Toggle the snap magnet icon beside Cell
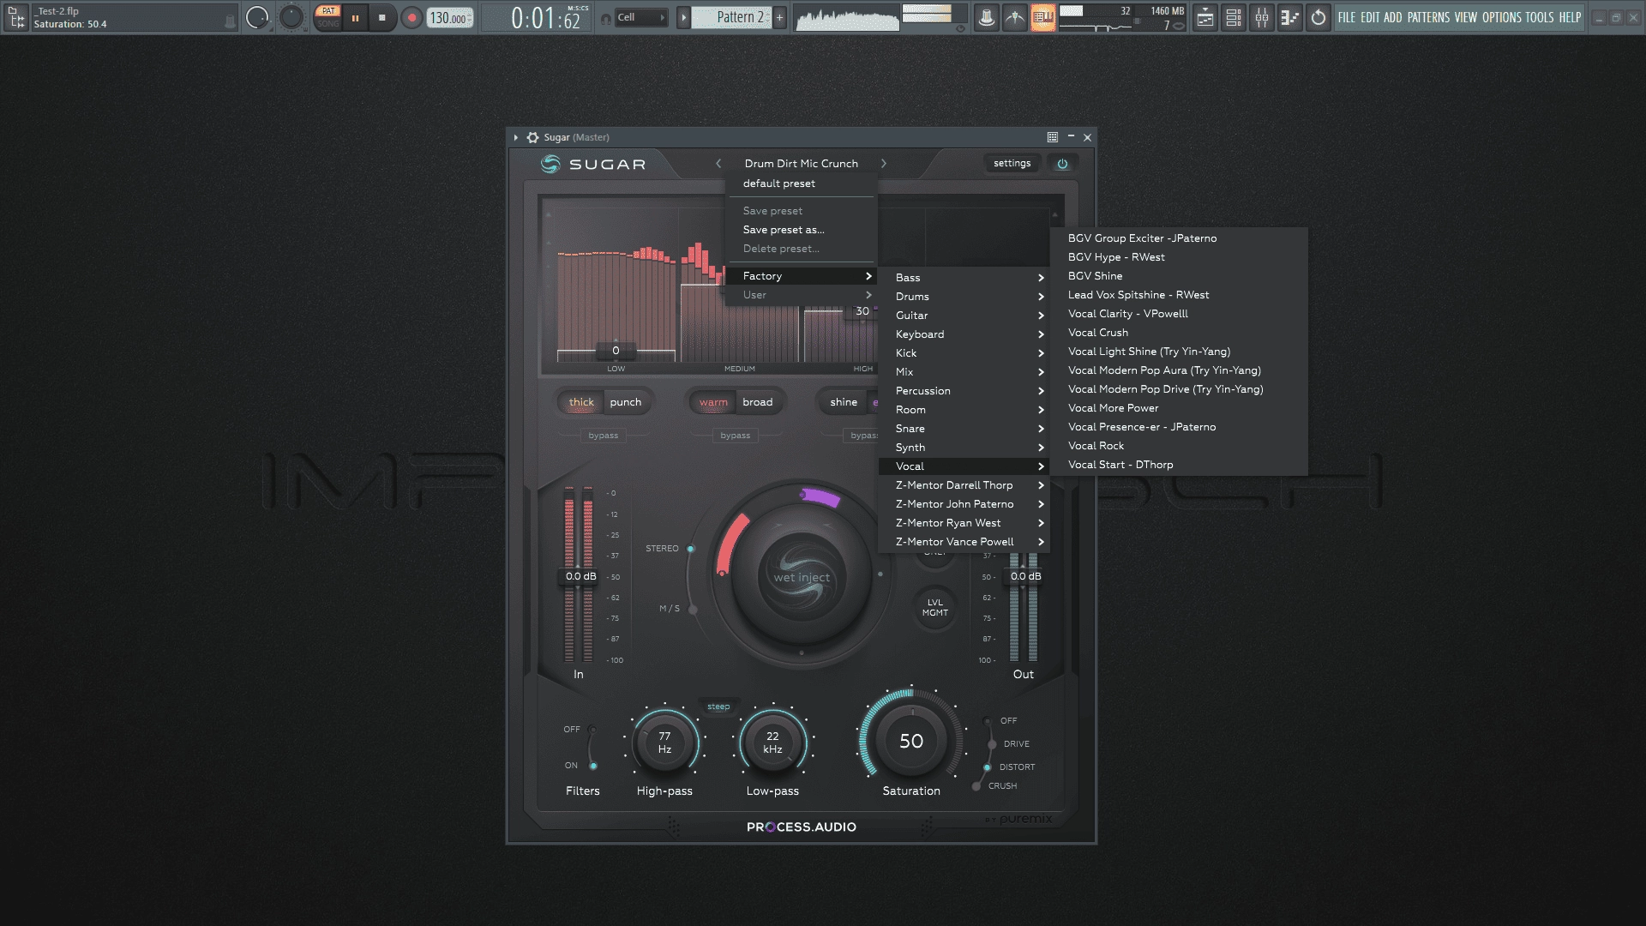The width and height of the screenshot is (1646, 926). pyautogui.click(x=606, y=18)
